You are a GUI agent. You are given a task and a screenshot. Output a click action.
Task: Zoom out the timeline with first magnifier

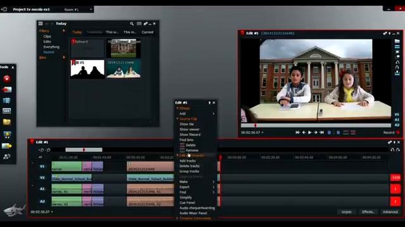click(x=41, y=150)
